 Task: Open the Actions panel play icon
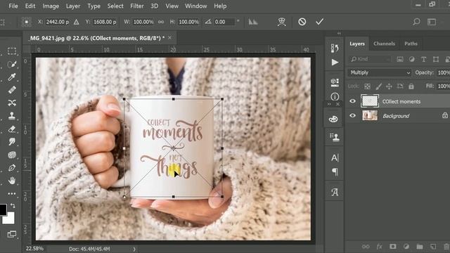[335, 63]
